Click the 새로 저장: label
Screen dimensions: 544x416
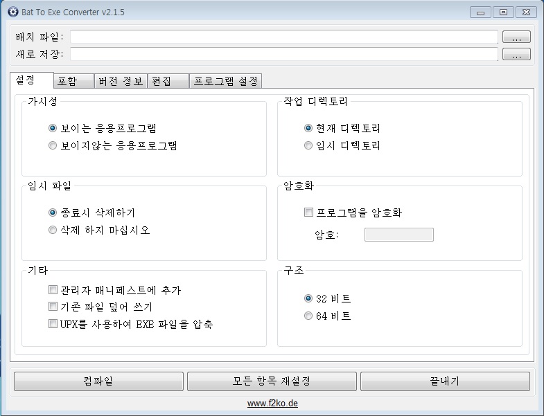click(40, 54)
